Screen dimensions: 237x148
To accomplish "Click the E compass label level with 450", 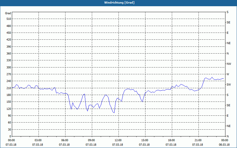I will point(228,33).
